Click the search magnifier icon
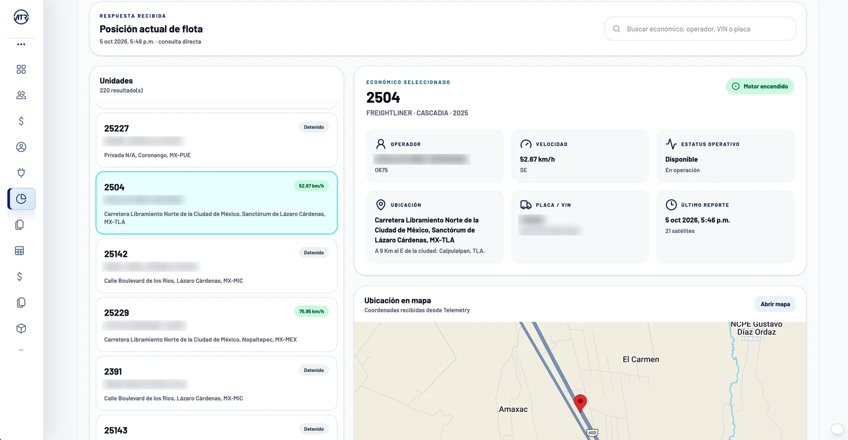Viewport: 848px width, 440px height. 616,29
